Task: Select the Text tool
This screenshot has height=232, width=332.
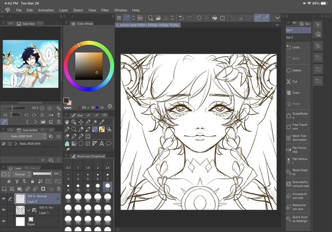Action: click(102, 144)
